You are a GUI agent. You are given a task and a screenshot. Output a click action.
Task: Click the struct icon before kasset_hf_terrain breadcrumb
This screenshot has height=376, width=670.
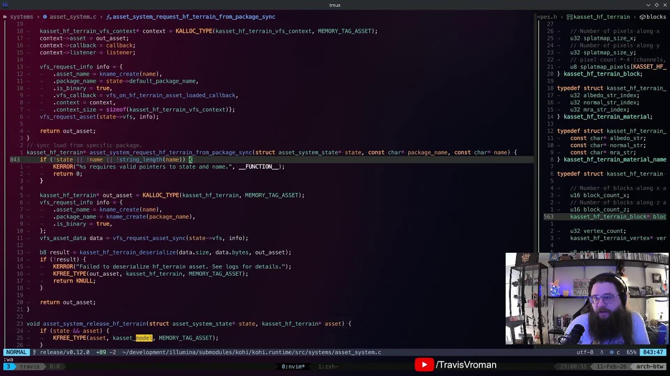point(569,17)
